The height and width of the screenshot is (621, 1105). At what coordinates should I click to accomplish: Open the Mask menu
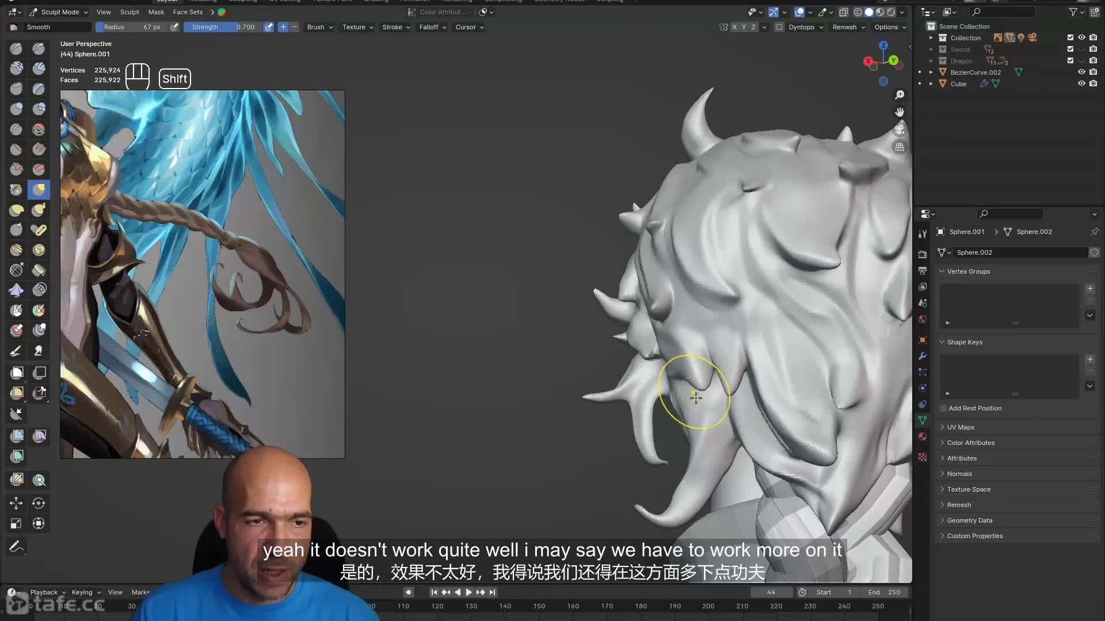[x=156, y=12]
